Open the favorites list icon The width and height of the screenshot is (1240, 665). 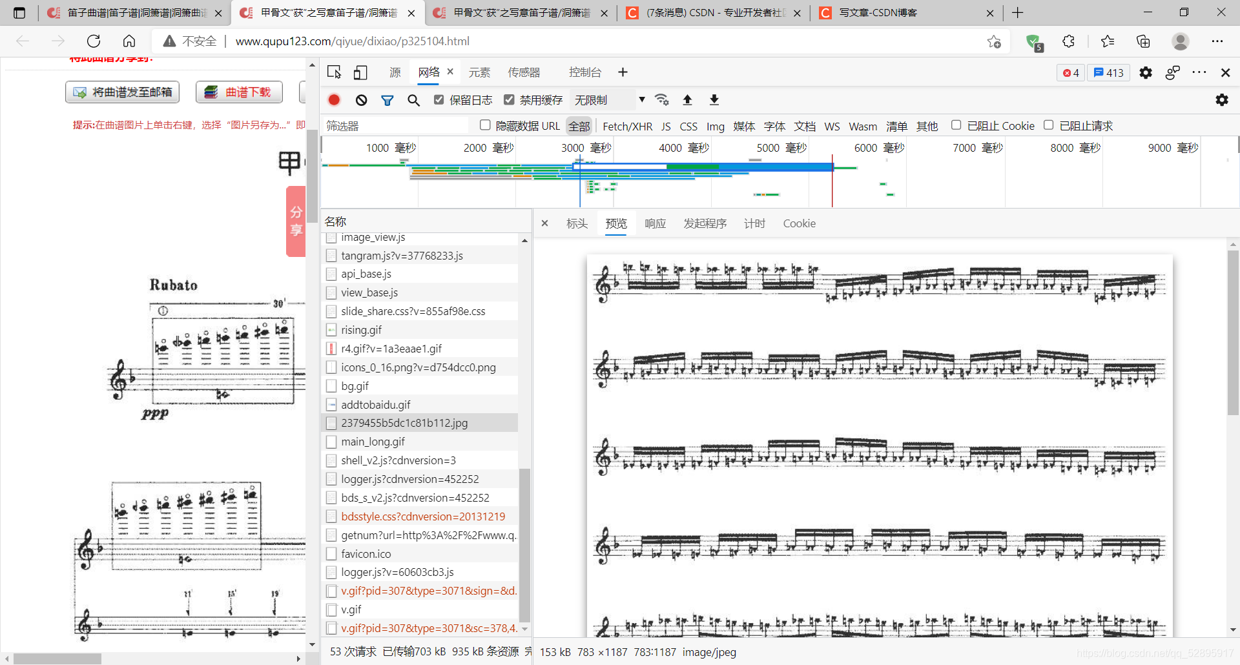(x=1108, y=41)
